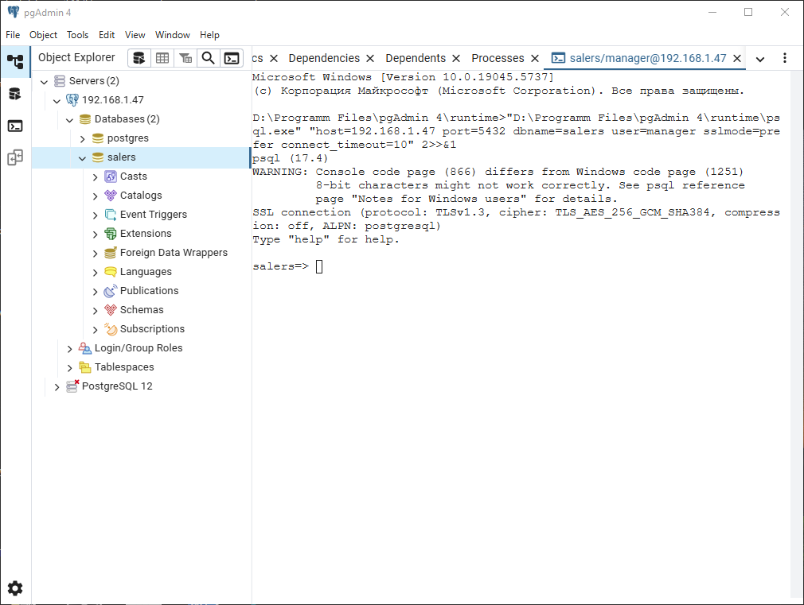Click the salers database icon

(x=98, y=157)
